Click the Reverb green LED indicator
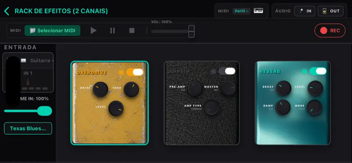The image size is (352, 163). (x=304, y=71)
